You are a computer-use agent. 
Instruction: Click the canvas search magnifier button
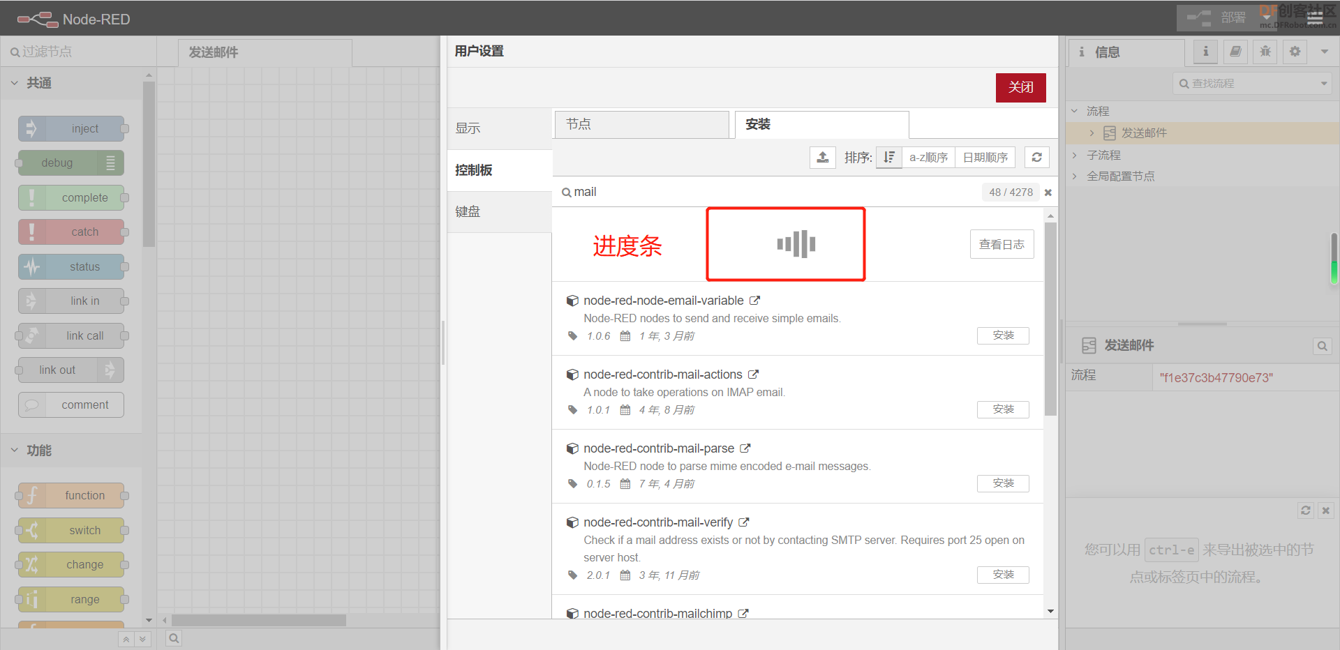point(174,638)
